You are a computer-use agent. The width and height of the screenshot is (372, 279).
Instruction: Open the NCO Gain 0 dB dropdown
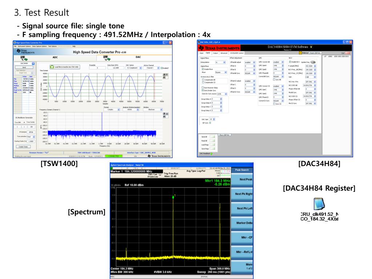tap(311, 77)
